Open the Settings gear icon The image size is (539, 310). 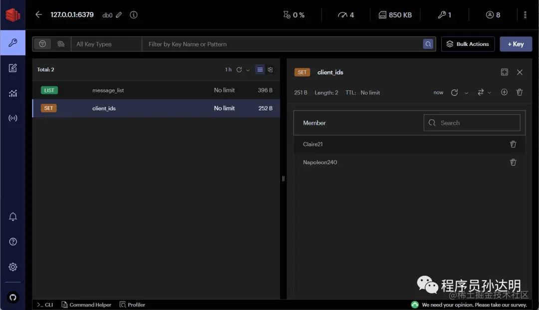click(x=12, y=267)
